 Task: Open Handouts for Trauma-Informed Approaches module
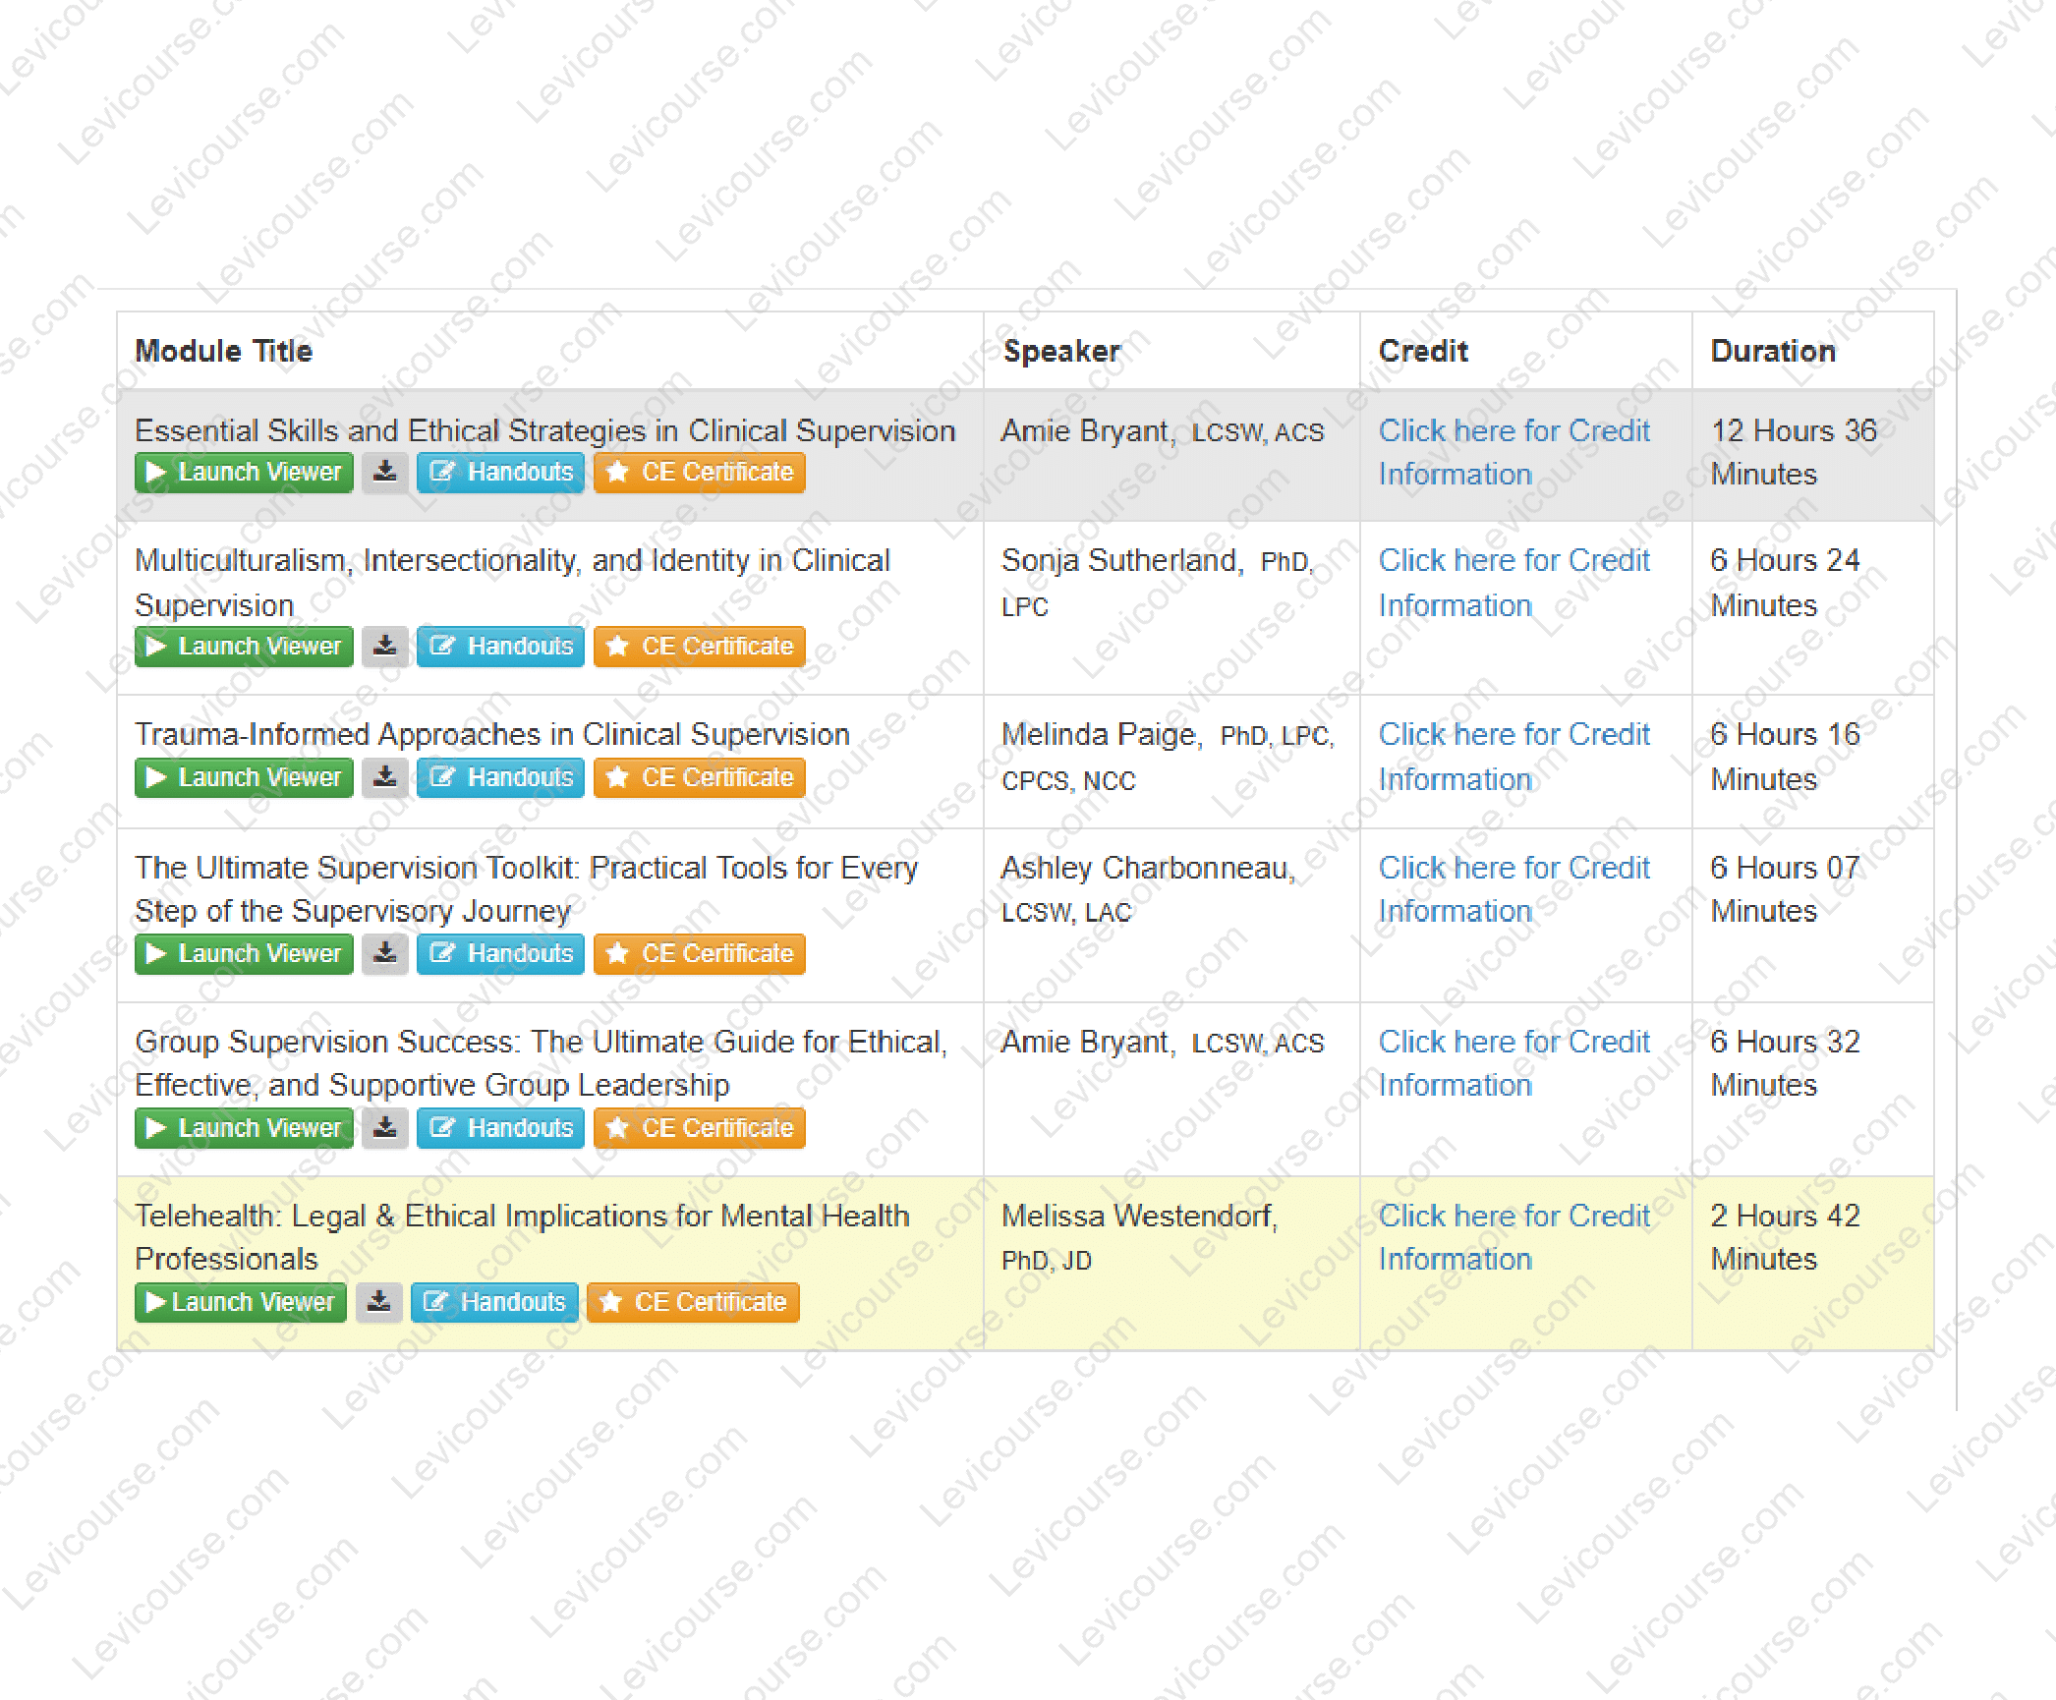[500, 778]
